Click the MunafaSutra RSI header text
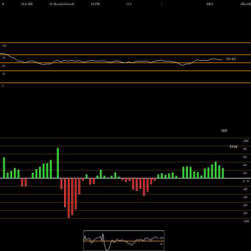251x251 pixels. tap(62, 4)
